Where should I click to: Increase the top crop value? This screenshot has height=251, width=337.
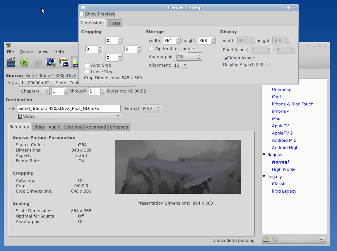[120, 39]
